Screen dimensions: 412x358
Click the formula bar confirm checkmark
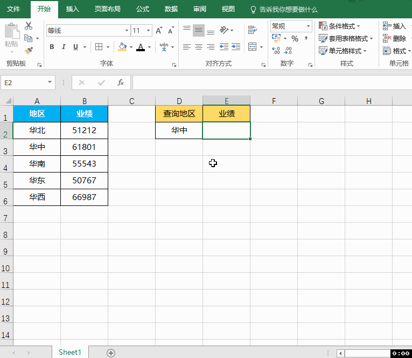(x=101, y=82)
